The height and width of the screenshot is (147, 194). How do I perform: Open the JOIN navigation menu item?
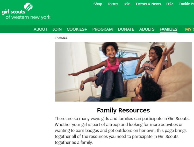tap(57, 29)
